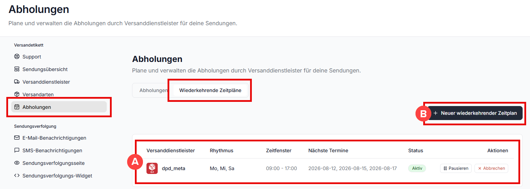Pause the dpd_meta schedule with Pausieren
This screenshot has width=530, height=189.
(x=456, y=168)
